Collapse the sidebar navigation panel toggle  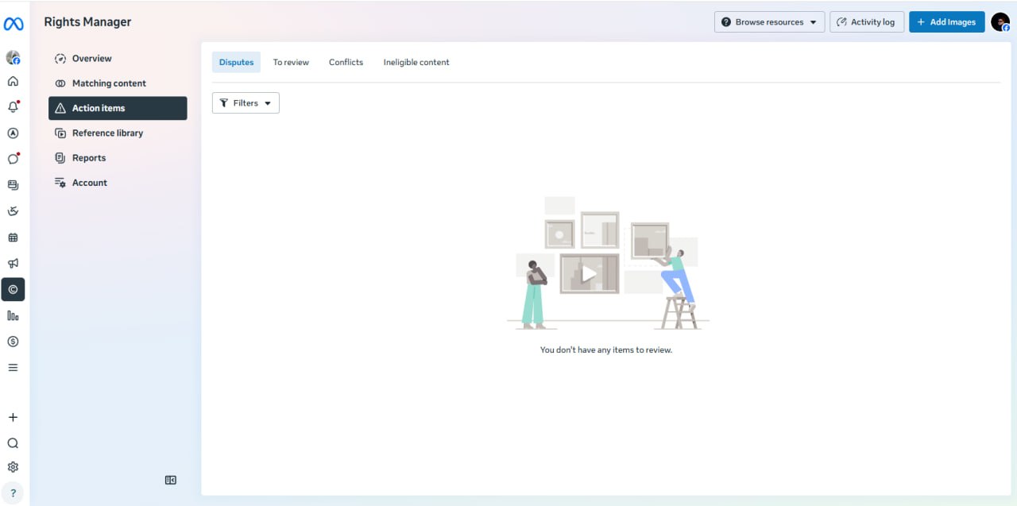coord(171,480)
